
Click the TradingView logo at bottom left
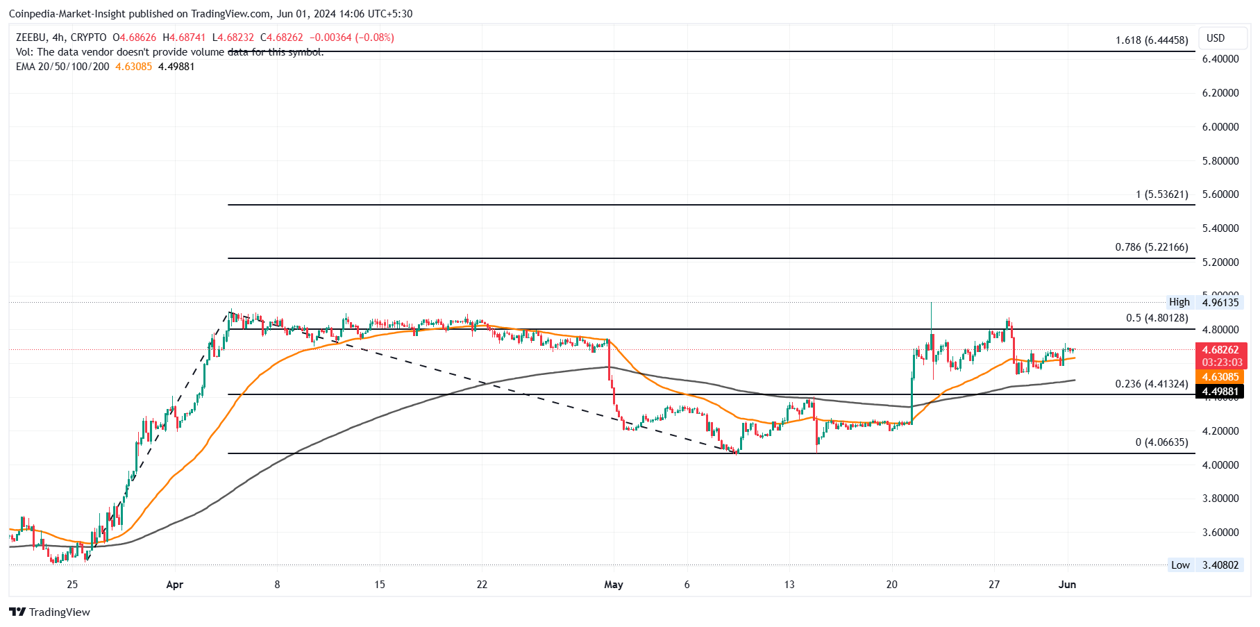click(x=49, y=612)
